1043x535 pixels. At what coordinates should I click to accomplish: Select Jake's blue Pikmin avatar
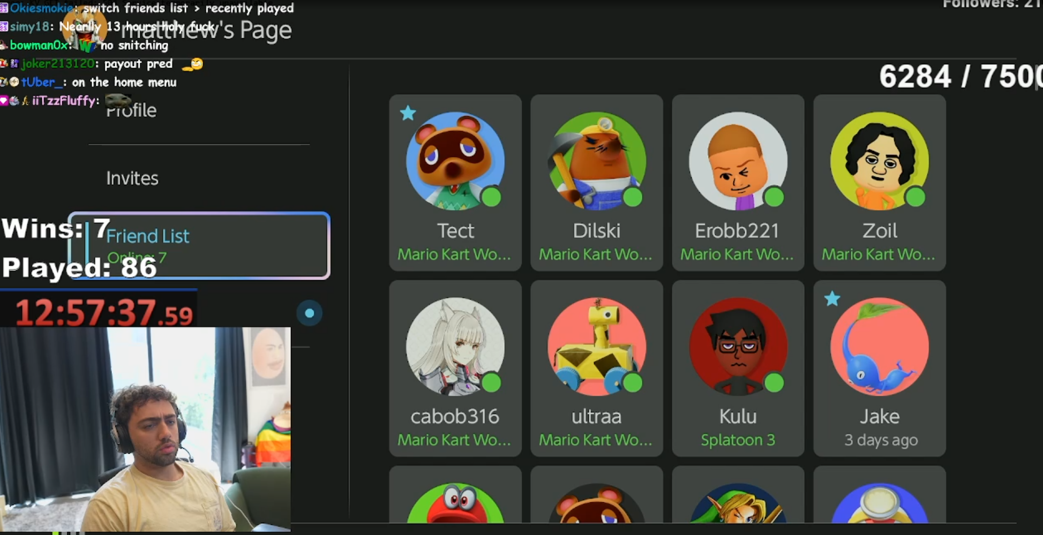(x=879, y=346)
